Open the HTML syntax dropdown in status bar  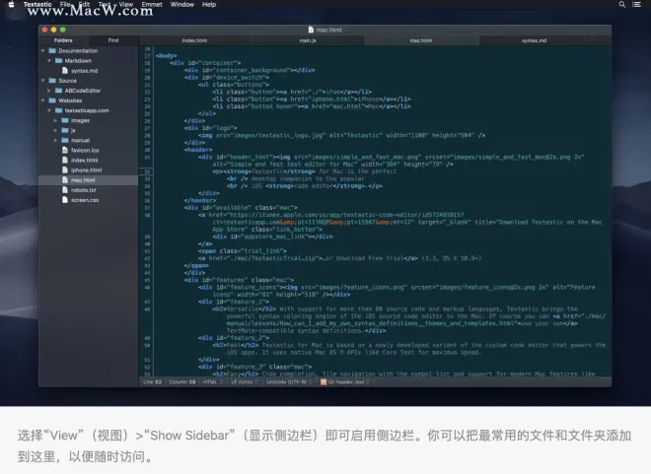point(213,382)
